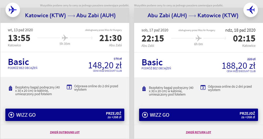The image size is (263, 139).
Task: Click the up-arrow icon in return WIZZ GO button
Action: [145, 115]
